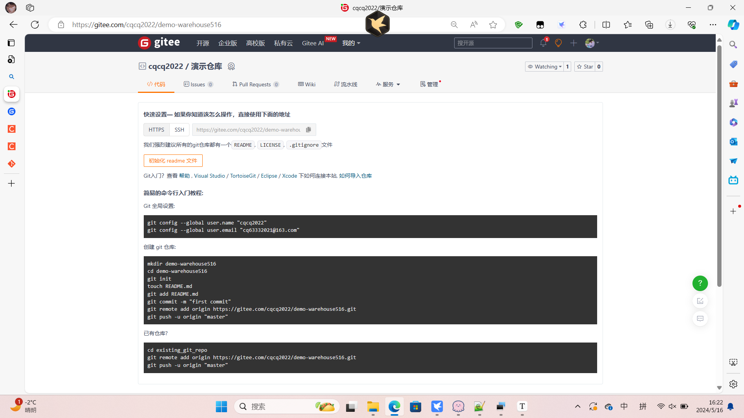Viewport: 744px width, 418px height.
Task: Click the plus icon in Gitee header
Action: 573,43
